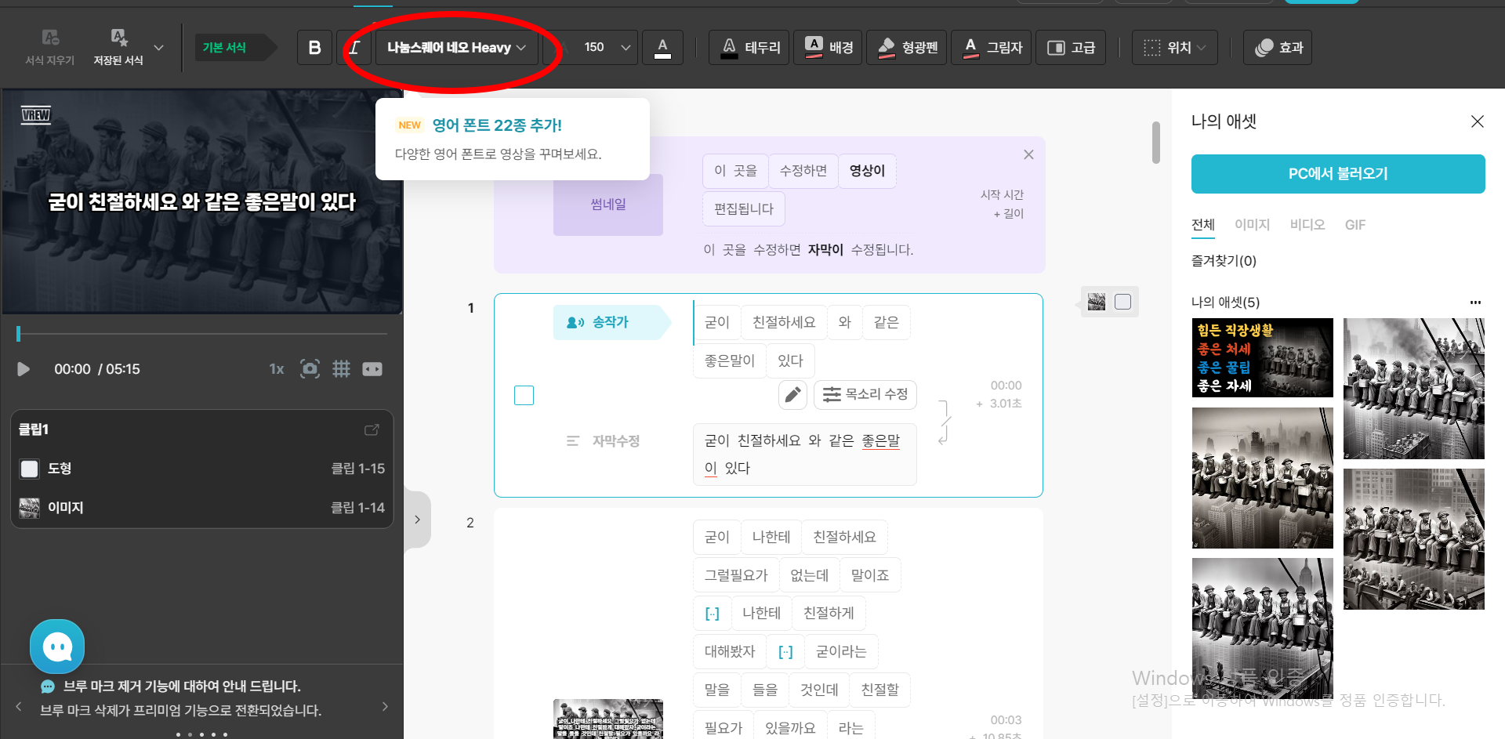Edit the clip 1 subtitle text field

click(x=805, y=455)
